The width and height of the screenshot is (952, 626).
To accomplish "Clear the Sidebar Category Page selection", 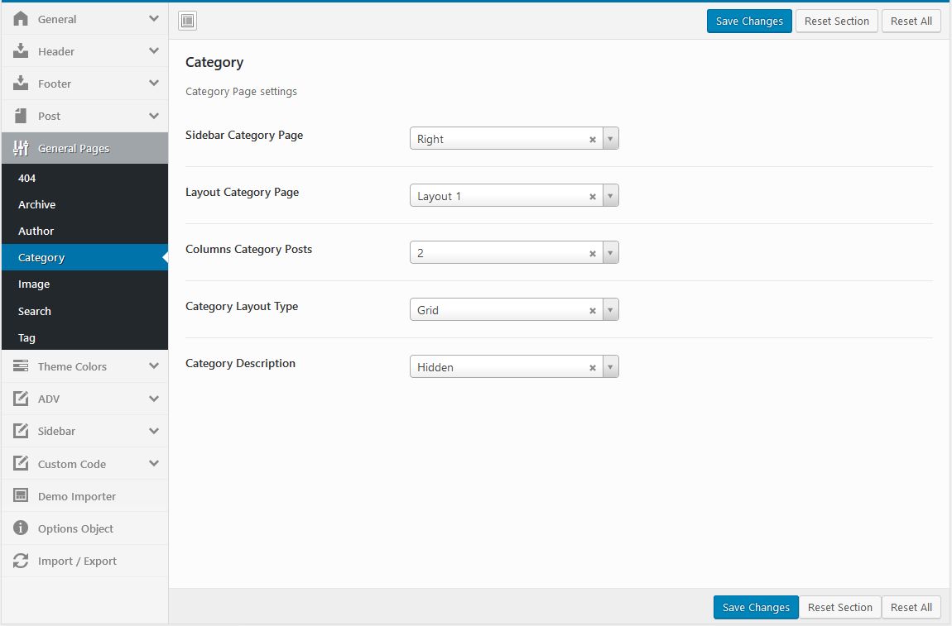I will (x=593, y=140).
